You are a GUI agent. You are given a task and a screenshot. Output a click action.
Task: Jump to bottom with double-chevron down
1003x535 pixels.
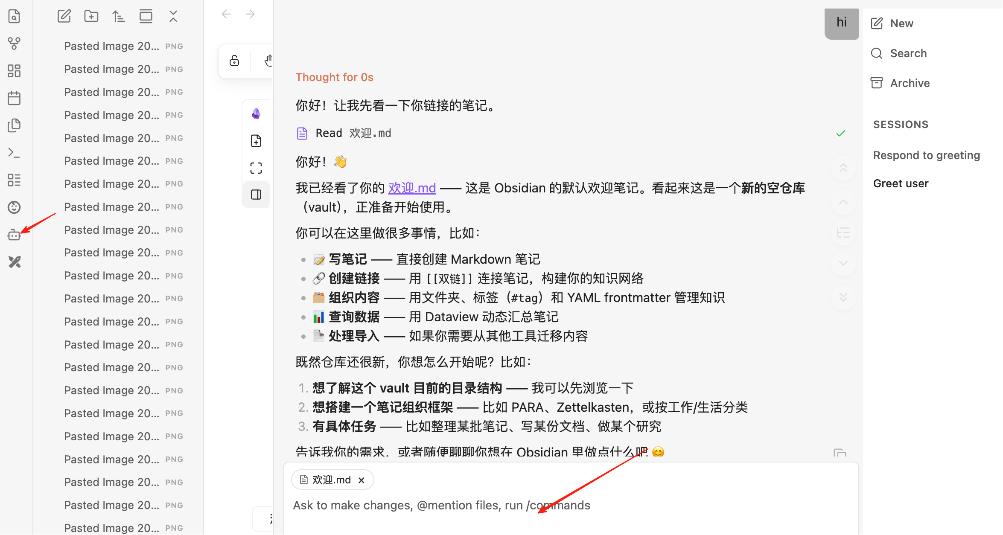point(843,297)
